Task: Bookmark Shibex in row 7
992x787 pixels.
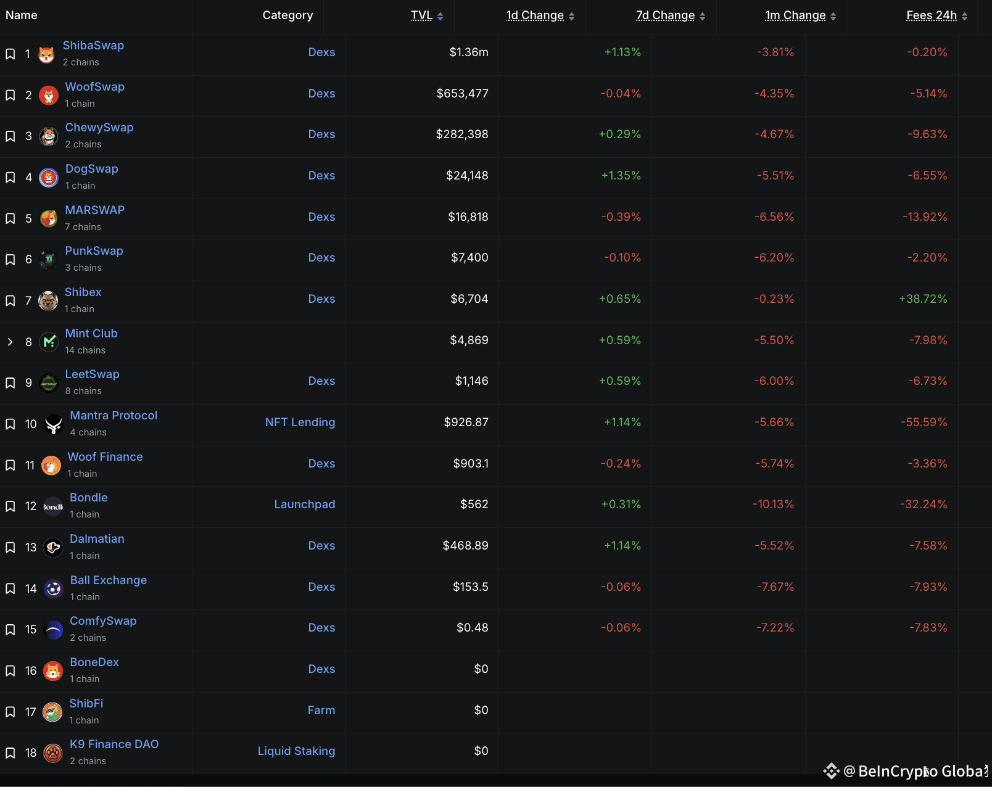Action: point(10,301)
